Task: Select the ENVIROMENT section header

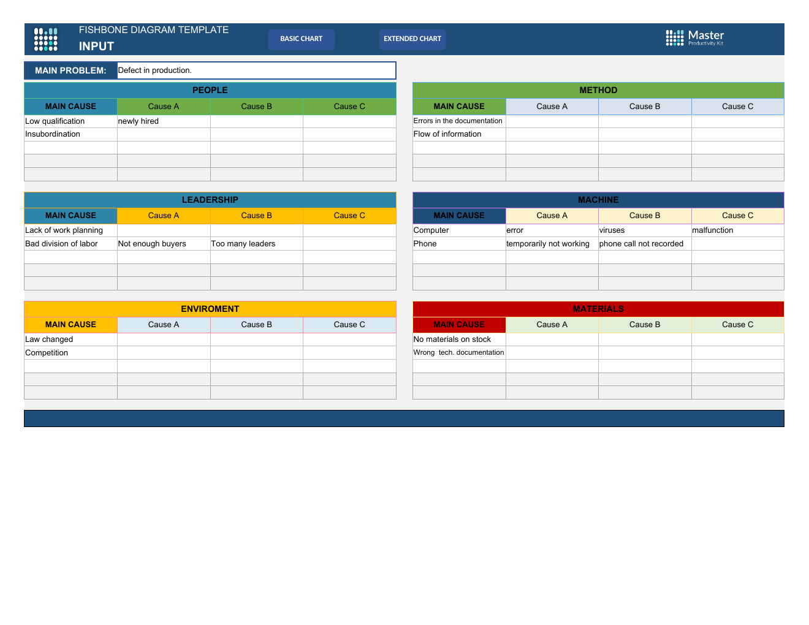Action: 210,309
